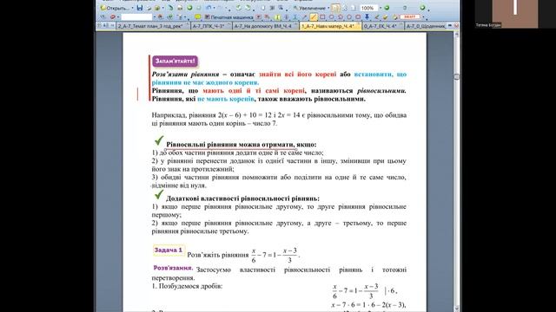The width and height of the screenshot is (556, 312).
Task: Select the Pencil drawing tool
Action: point(376,17)
